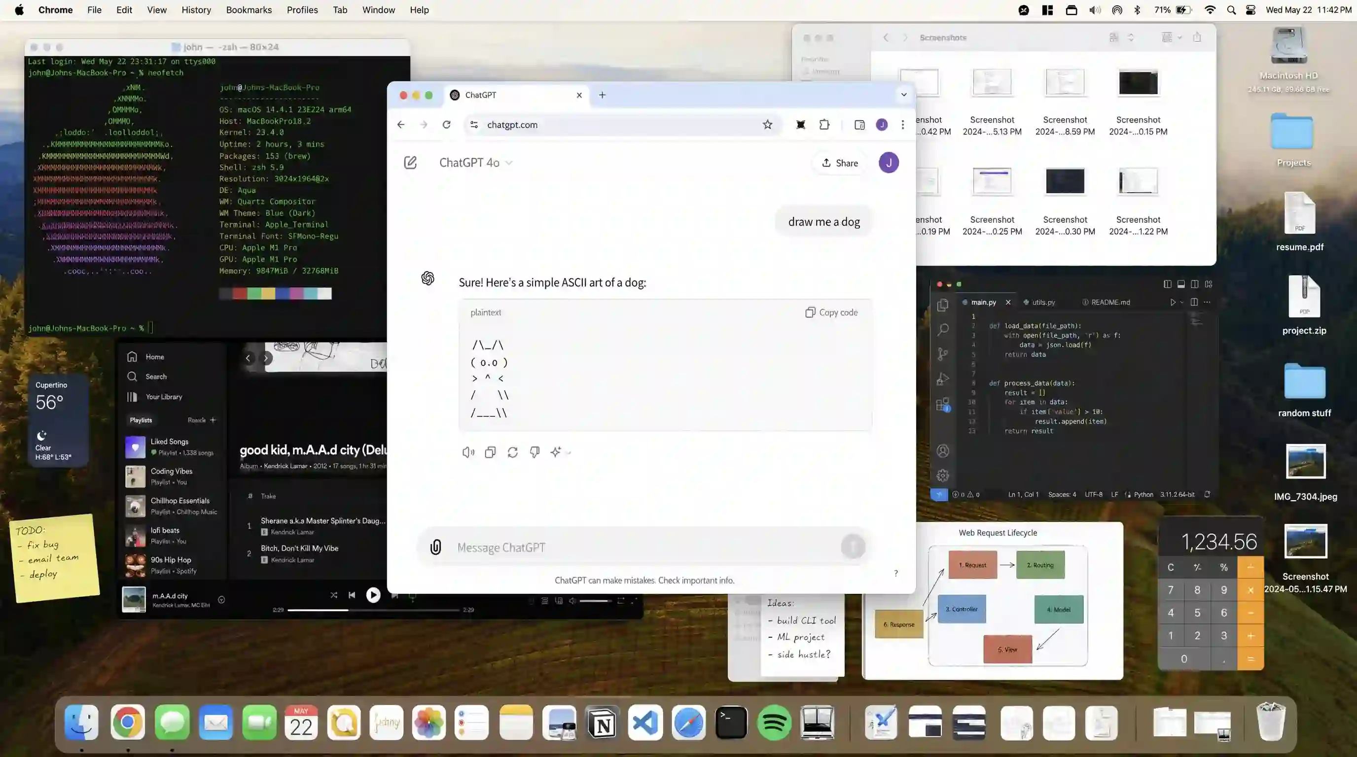Bookmark the page with the star icon
The image size is (1357, 757).
tap(768, 125)
